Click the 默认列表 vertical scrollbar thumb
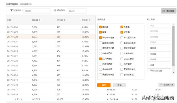 174,46
